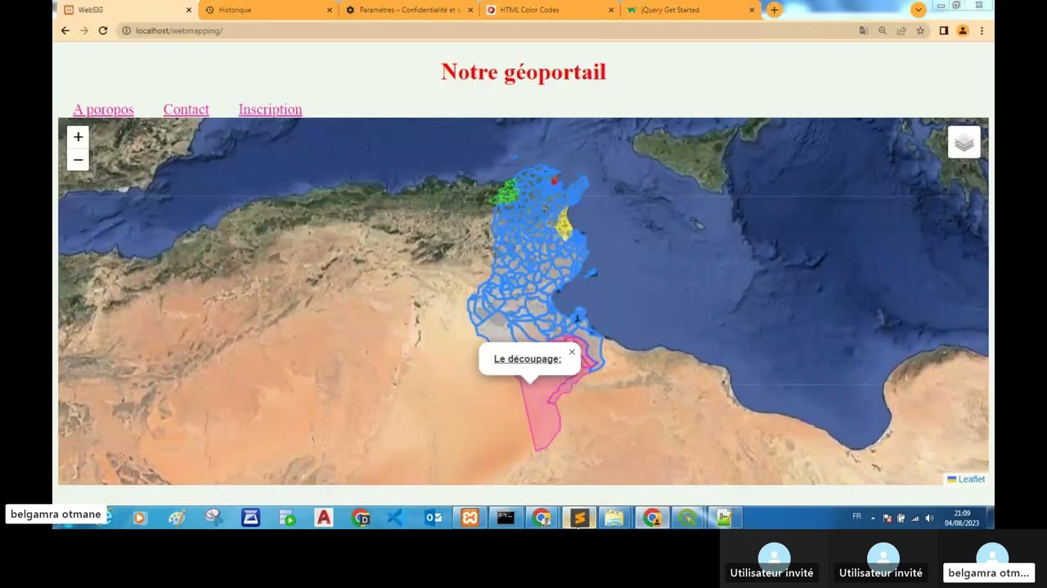Close the HTML Color Codes tab

(x=611, y=10)
